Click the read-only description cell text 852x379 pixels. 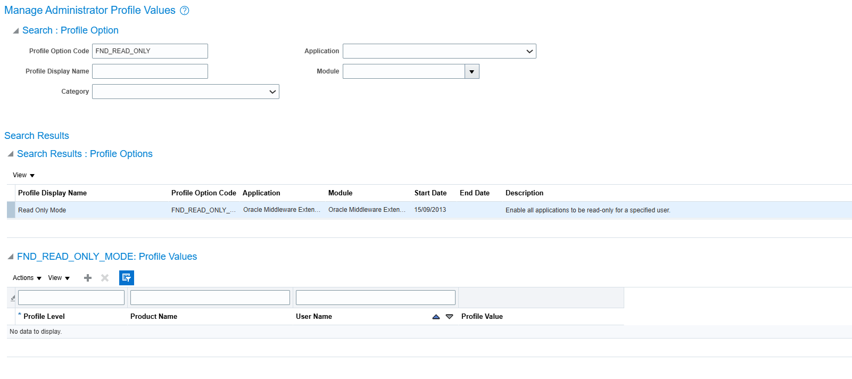588,210
